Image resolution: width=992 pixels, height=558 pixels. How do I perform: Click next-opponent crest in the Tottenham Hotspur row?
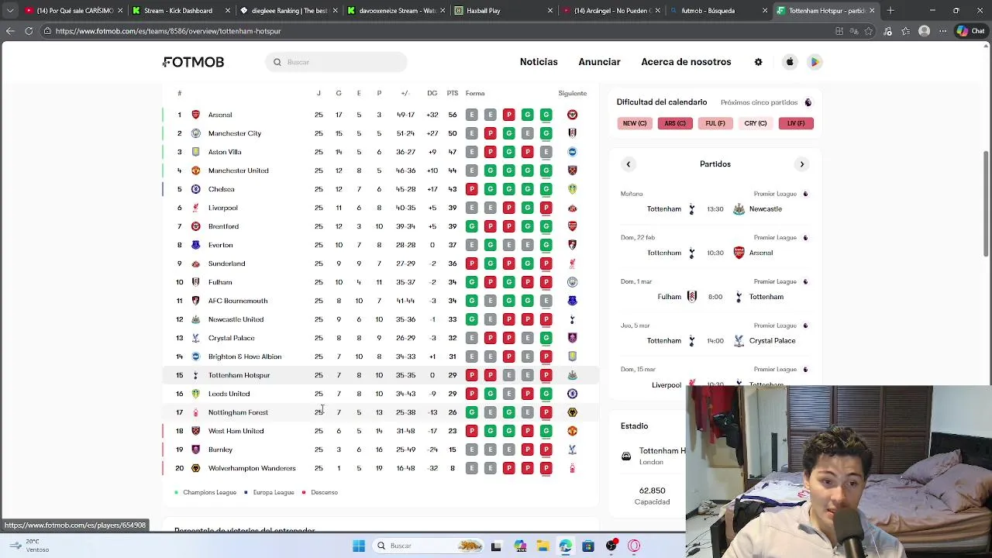(572, 375)
